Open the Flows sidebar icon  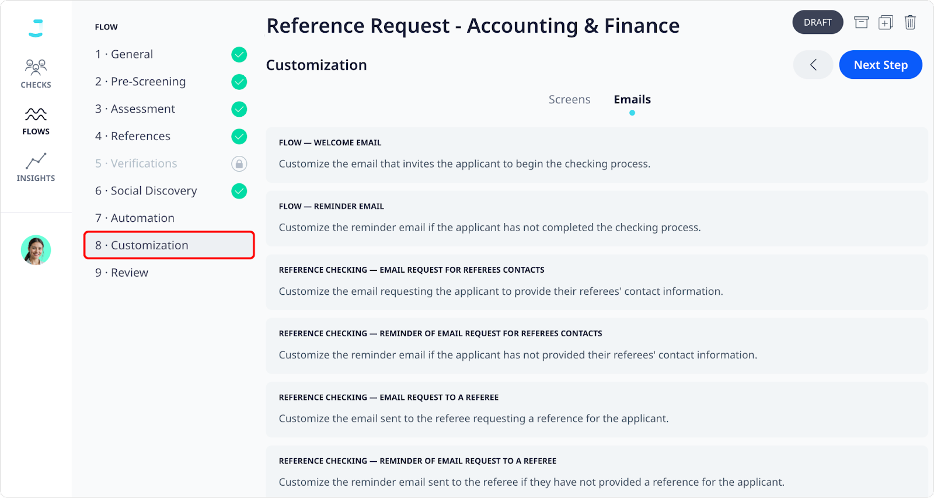coord(36,114)
